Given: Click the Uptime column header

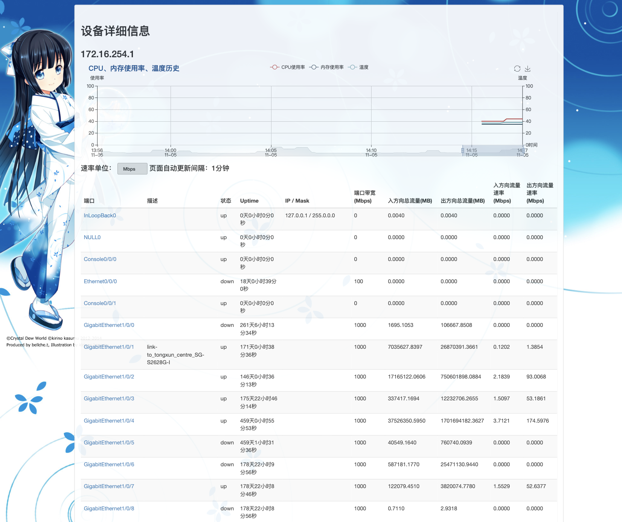Looking at the screenshot, I should pos(249,201).
